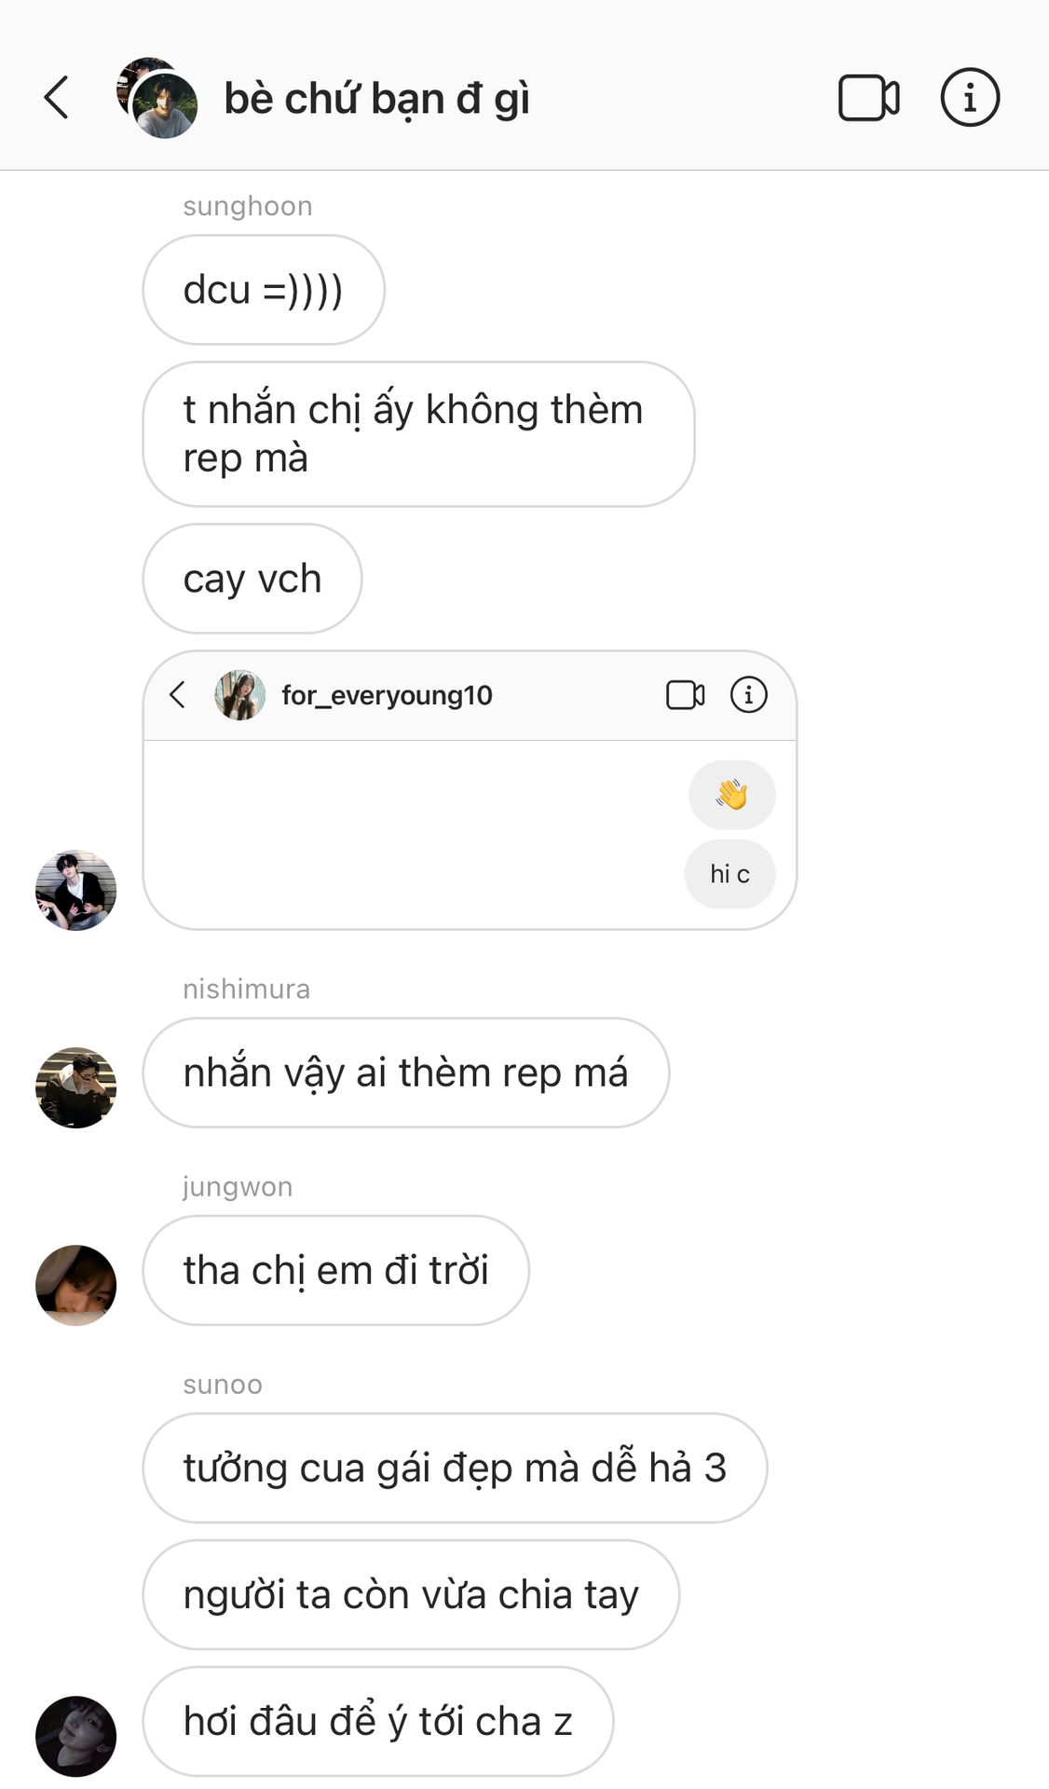Start a video call with the group
Screen dimensions: 1049x1789
pyautogui.click(x=868, y=98)
